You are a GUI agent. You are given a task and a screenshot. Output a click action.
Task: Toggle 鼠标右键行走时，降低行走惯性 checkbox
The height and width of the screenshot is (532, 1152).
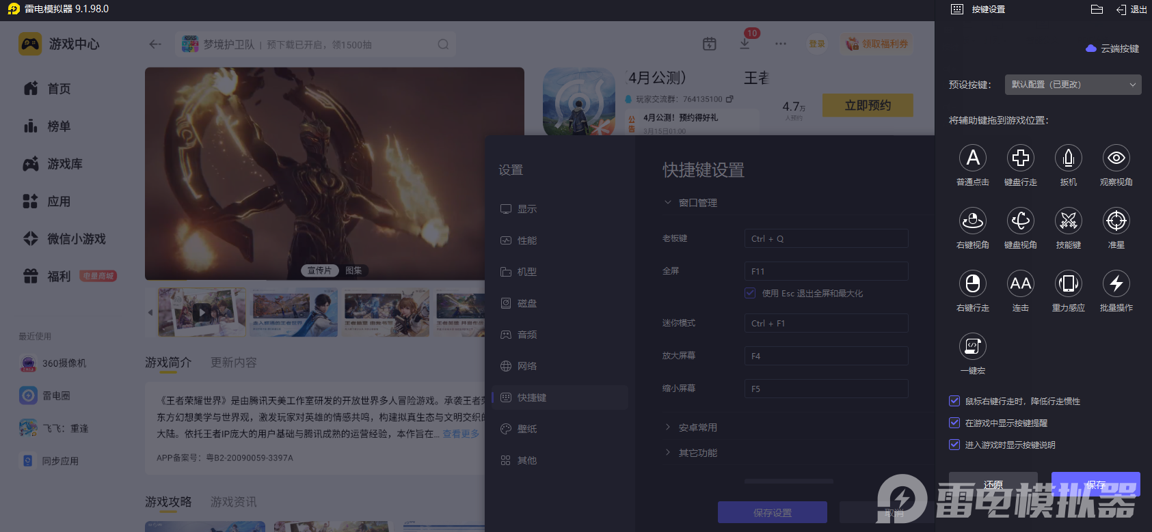tap(954, 401)
